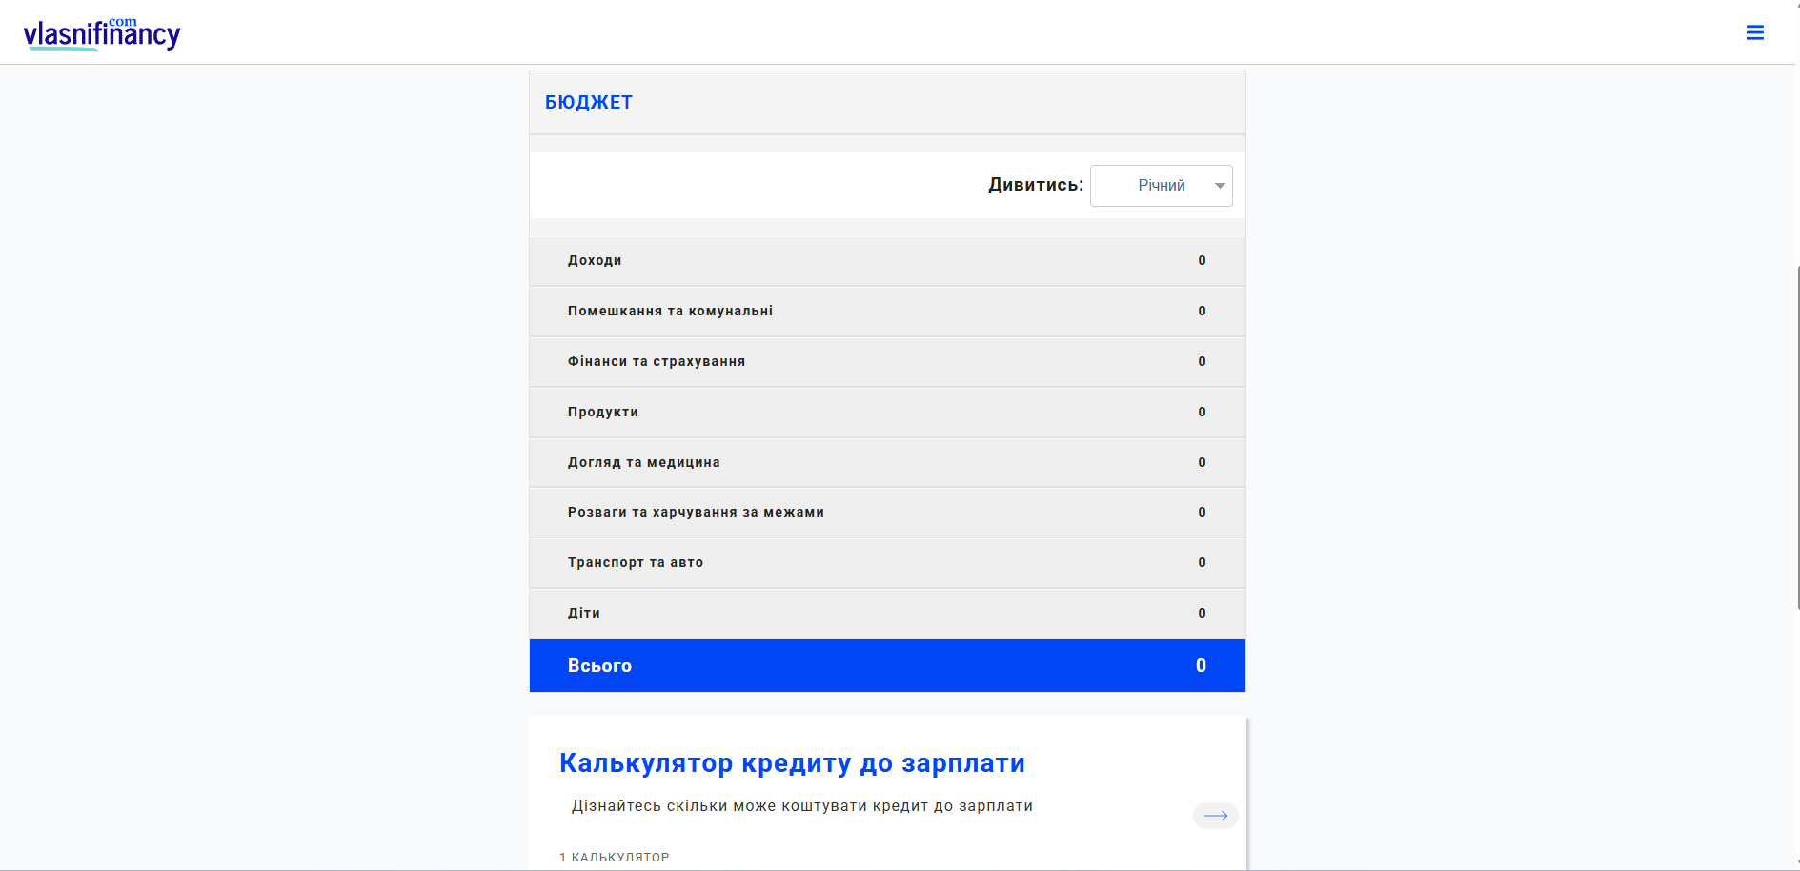Click the 1 КАЛЬКУЛЯТОР label
Screen dimensions: 1800x871
[614, 858]
